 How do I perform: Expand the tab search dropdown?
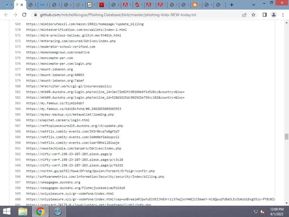click(x=254, y=5)
